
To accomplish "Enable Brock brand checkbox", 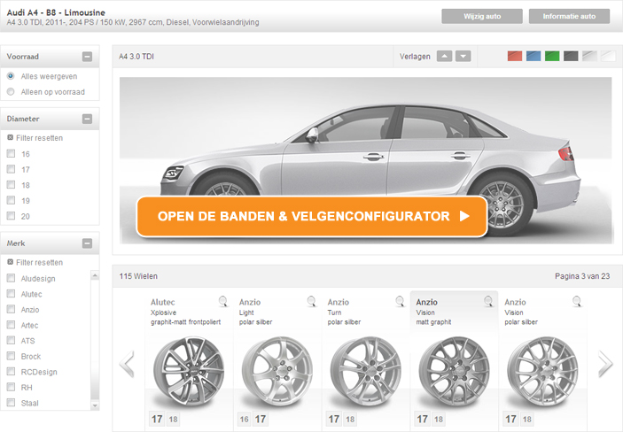I will click(x=12, y=356).
